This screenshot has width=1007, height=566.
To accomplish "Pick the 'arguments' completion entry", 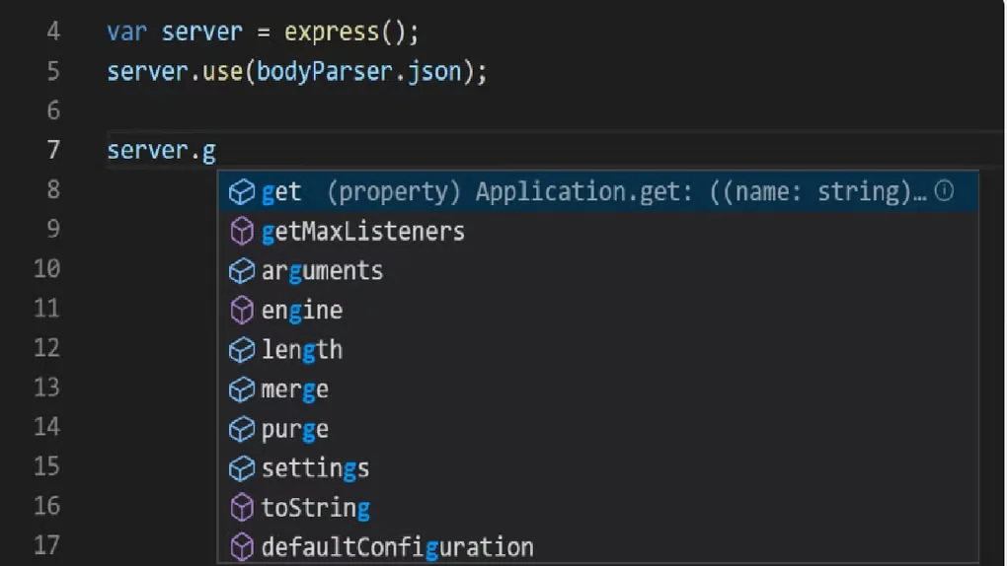I will tap(598, 271).
